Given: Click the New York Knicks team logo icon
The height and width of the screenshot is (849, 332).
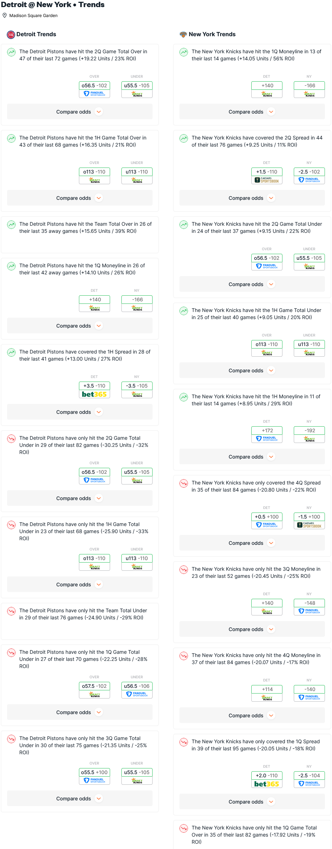Looking at the screenshot, I should pos(183,34).
